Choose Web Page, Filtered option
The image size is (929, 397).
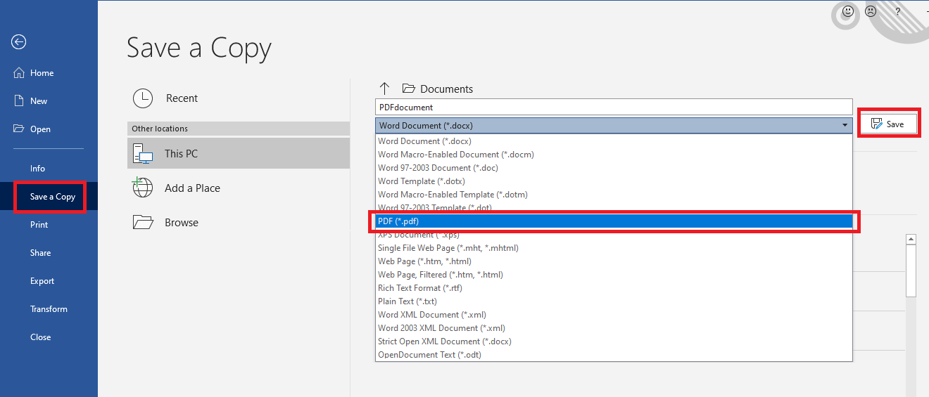(x=614, y=275)
